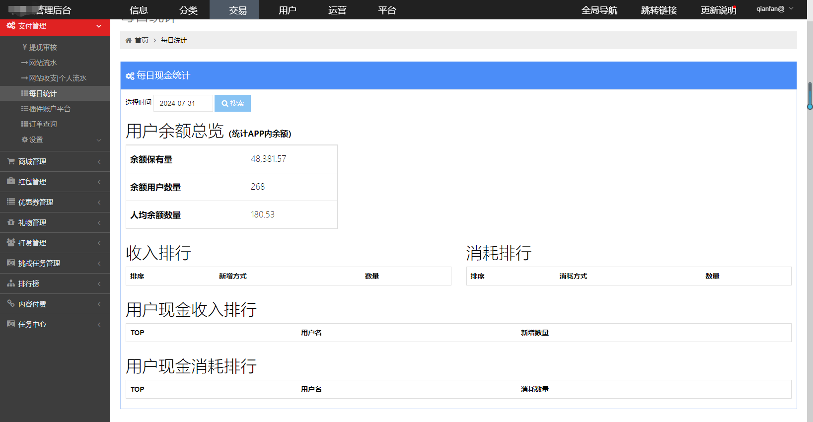Open 跳转链接 link
The width and height of the screenshot is (813, 422).
tap(659, 10)
